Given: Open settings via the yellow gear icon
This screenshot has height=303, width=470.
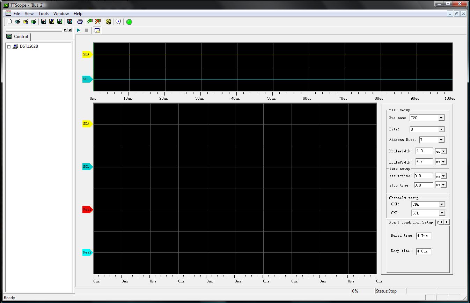Looking at the screenshot, I should 108,22.
